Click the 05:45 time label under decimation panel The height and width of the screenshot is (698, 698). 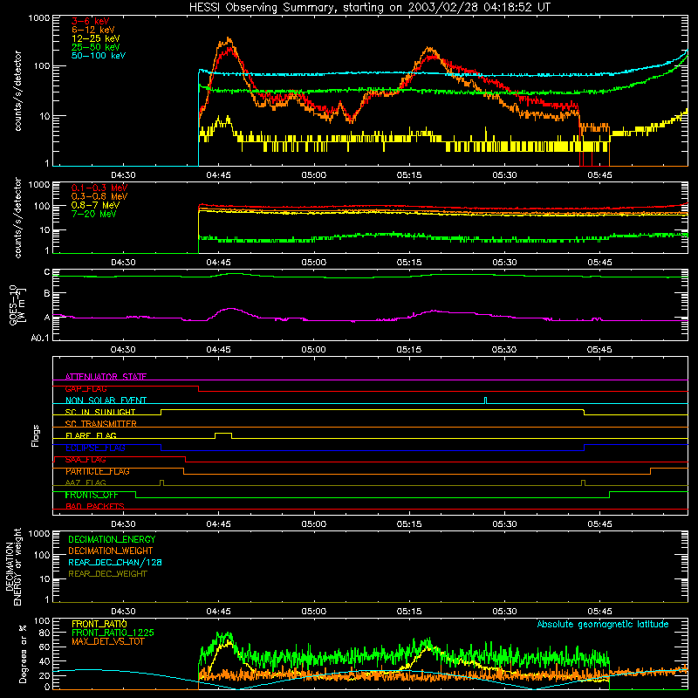(x=599, y=612)
